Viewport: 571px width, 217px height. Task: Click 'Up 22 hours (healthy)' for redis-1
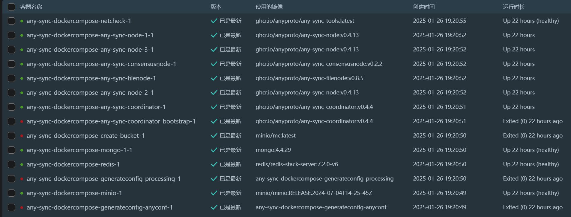pos(531,164)
